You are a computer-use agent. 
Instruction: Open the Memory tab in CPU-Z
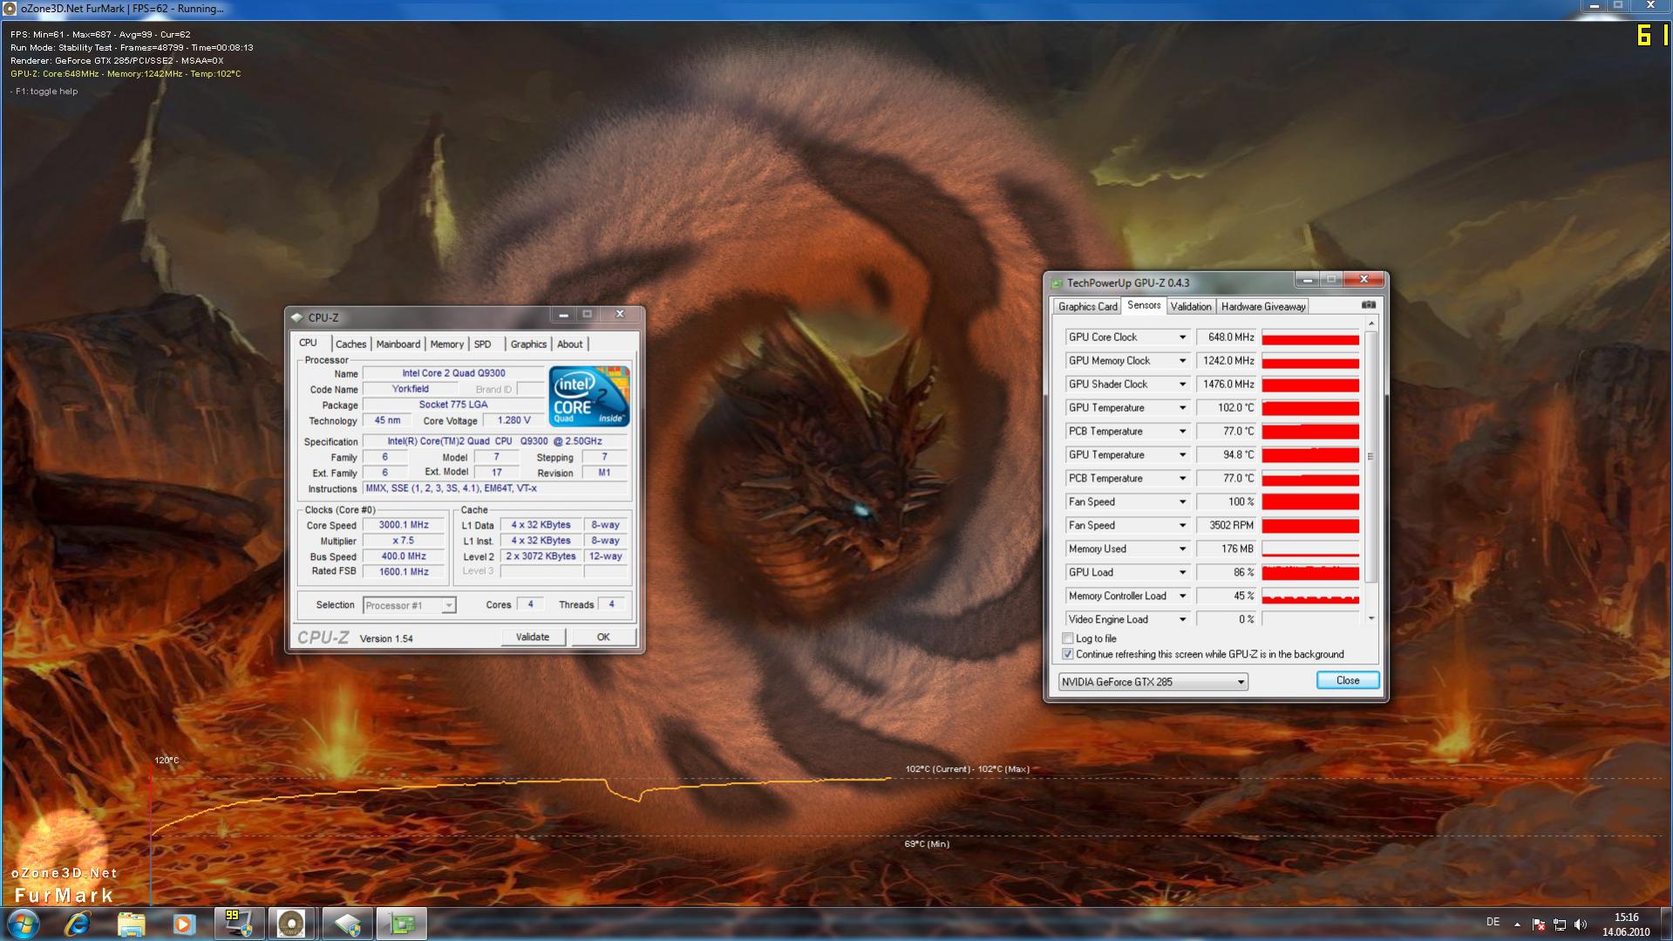tap(446, 344)
